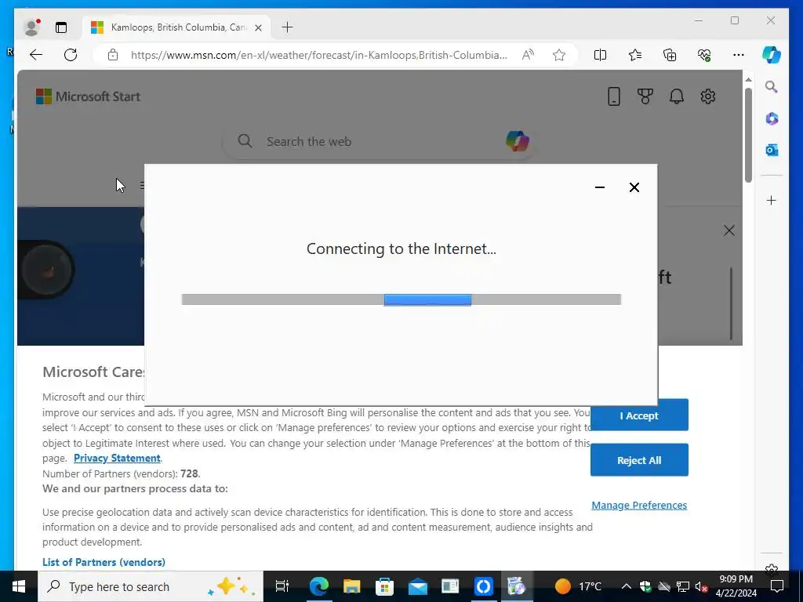
Task: Open the sidebar Search icon
Action: click(x=772, y=87)
